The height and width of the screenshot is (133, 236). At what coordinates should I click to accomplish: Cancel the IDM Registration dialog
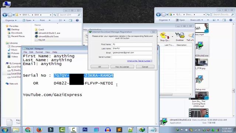coord(145,66)
